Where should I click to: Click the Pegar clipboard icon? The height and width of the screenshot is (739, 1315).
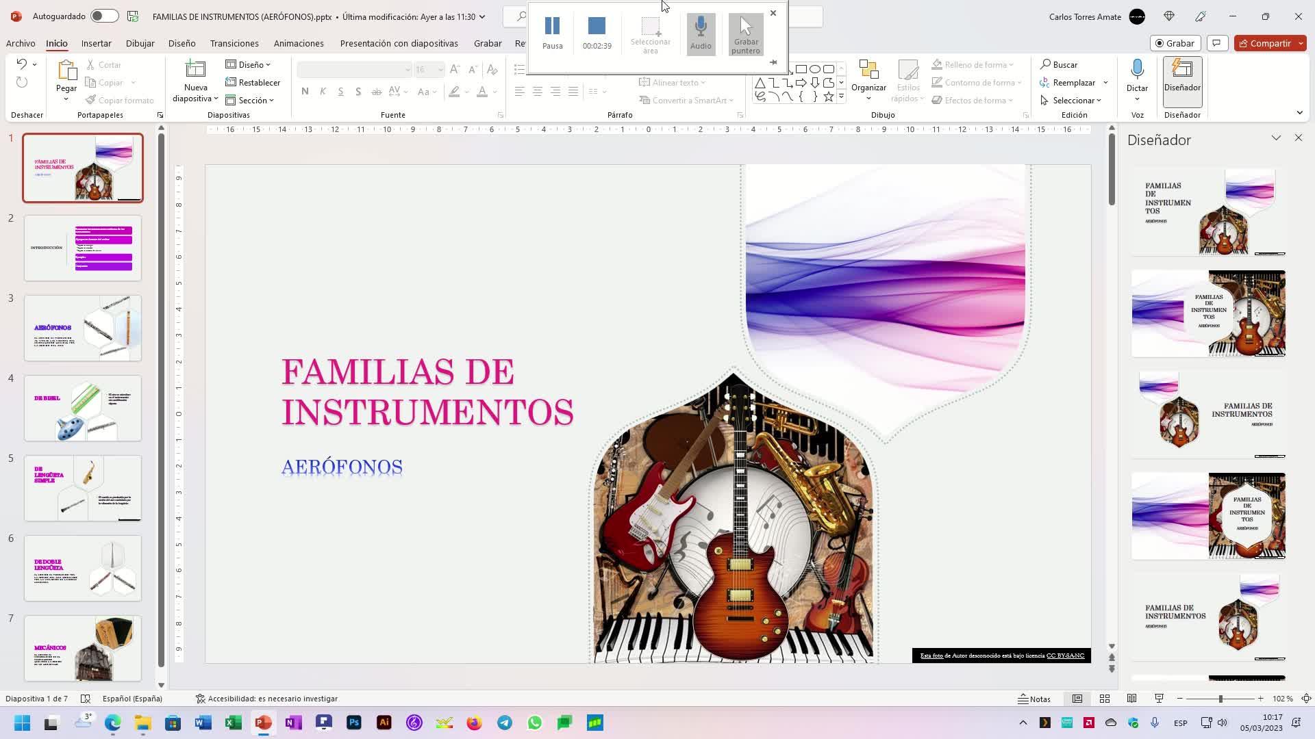coord(66,70)
